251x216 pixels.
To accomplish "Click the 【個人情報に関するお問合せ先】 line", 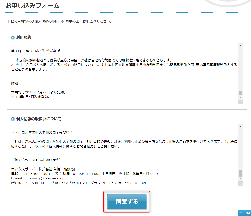I will [x=37, y=160].
